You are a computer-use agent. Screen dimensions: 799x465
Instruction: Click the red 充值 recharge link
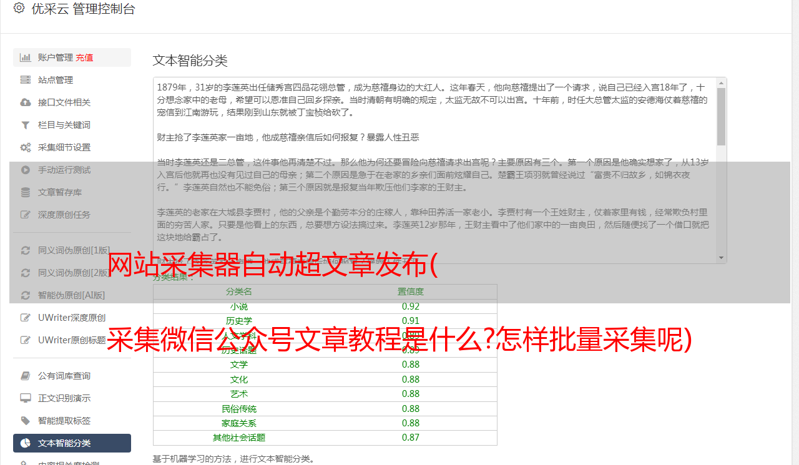click(x=84, y=57)
